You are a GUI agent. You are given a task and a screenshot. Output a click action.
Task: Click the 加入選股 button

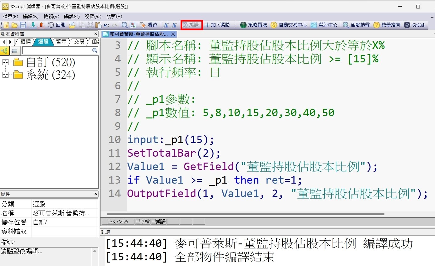217,25
